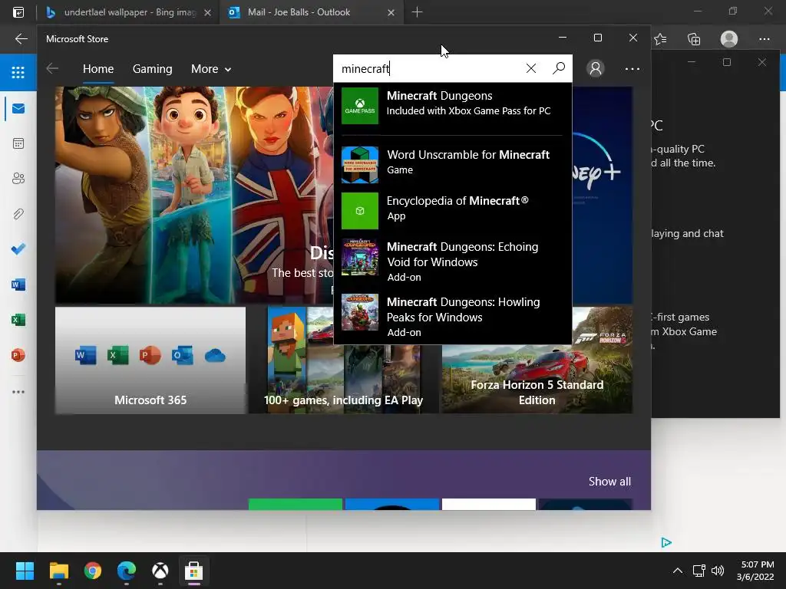Open network status in system tray
786x589 pixels.
point(698,571)
